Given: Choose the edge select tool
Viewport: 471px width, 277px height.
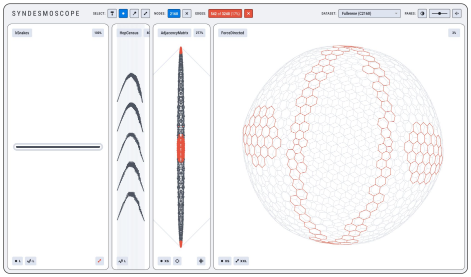Looking at the screenshot, I should (x=145, y=14).
